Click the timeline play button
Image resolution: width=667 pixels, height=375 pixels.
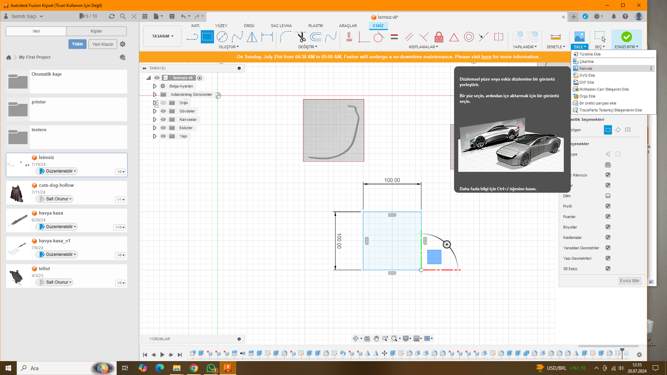(x=162, y=355)
